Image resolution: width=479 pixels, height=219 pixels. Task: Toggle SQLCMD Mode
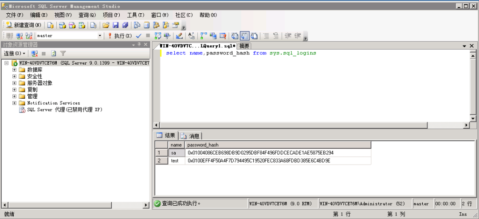tap(223, 36)
